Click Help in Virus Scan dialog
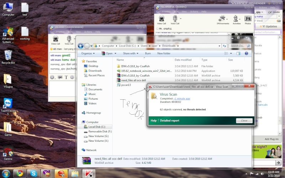The image size is (285, 178). tap(154, 121)
